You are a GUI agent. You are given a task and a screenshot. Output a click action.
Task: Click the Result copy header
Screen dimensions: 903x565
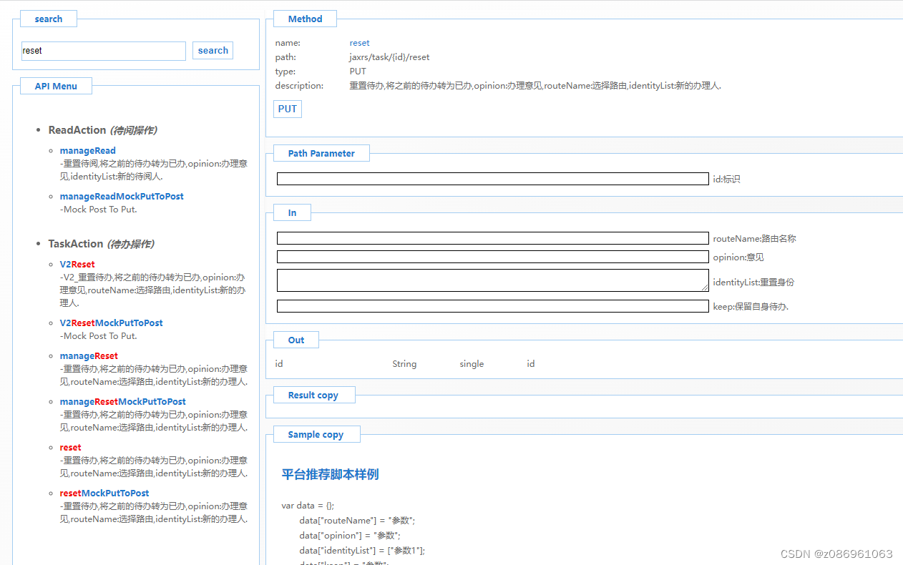(x=313, y=394)
